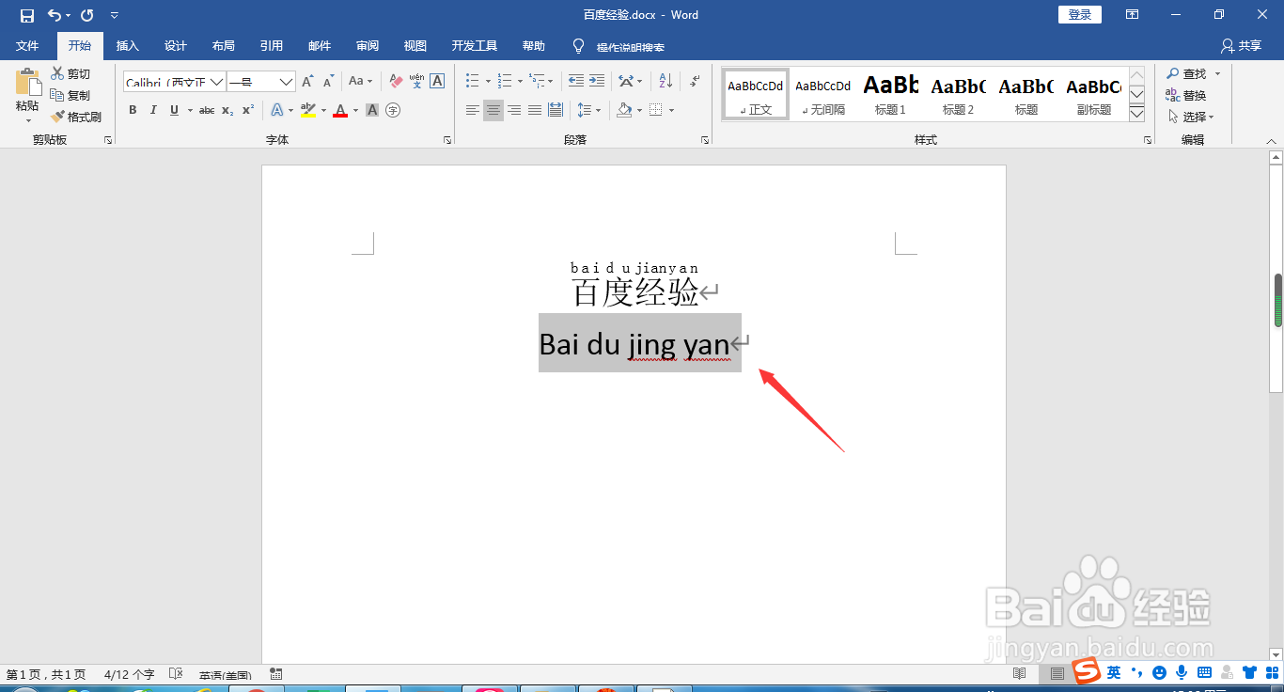Increase paragraph indent
Screen dimensions: 1284x692
pyautogui.click(x=597, y=81)
